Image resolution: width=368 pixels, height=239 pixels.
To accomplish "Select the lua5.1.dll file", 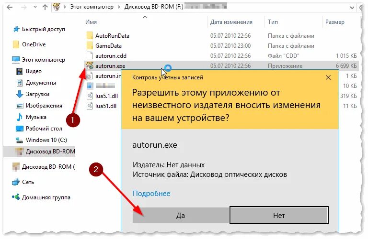I will click(106, 96).
